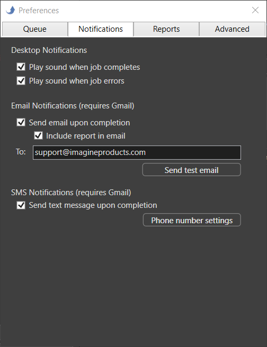This screenshot has width=267, height=347.
Task: Go to the Advanced tab
Action: [232, 29]
